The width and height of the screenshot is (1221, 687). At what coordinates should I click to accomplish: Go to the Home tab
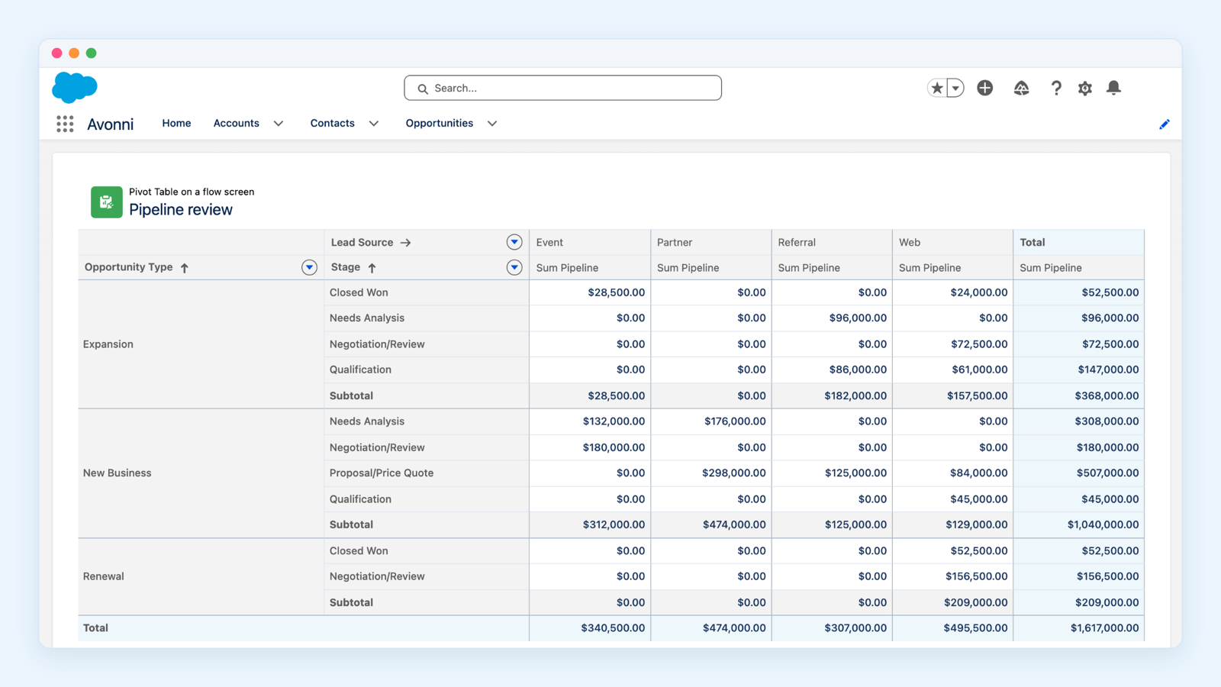click(176, 123)
